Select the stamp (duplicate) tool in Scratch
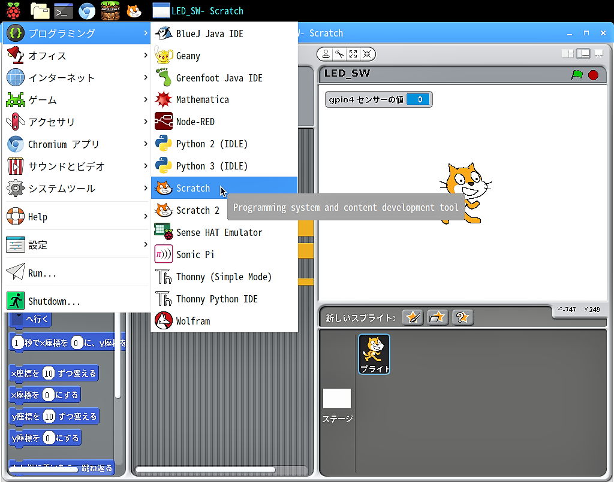The height and width of the screenshot is (482, 614). tap(325, 54)
